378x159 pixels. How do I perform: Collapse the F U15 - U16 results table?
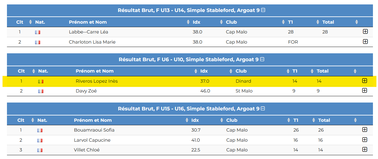[x=263, y=109]
